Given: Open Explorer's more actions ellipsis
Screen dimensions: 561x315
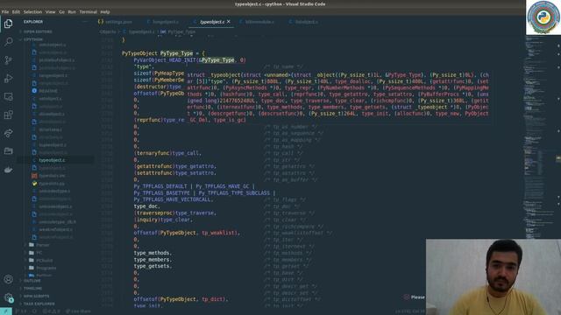Looking at the screenshot, I should click(x=85, y=22).
